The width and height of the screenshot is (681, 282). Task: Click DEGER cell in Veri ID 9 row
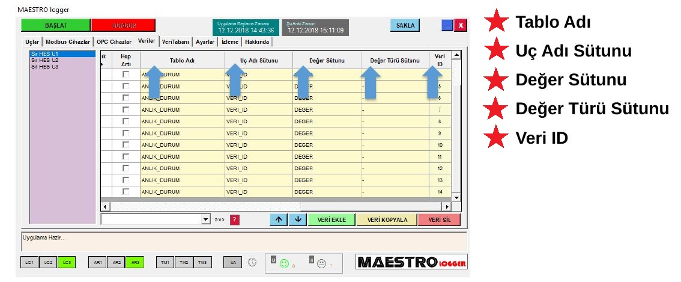327,133
